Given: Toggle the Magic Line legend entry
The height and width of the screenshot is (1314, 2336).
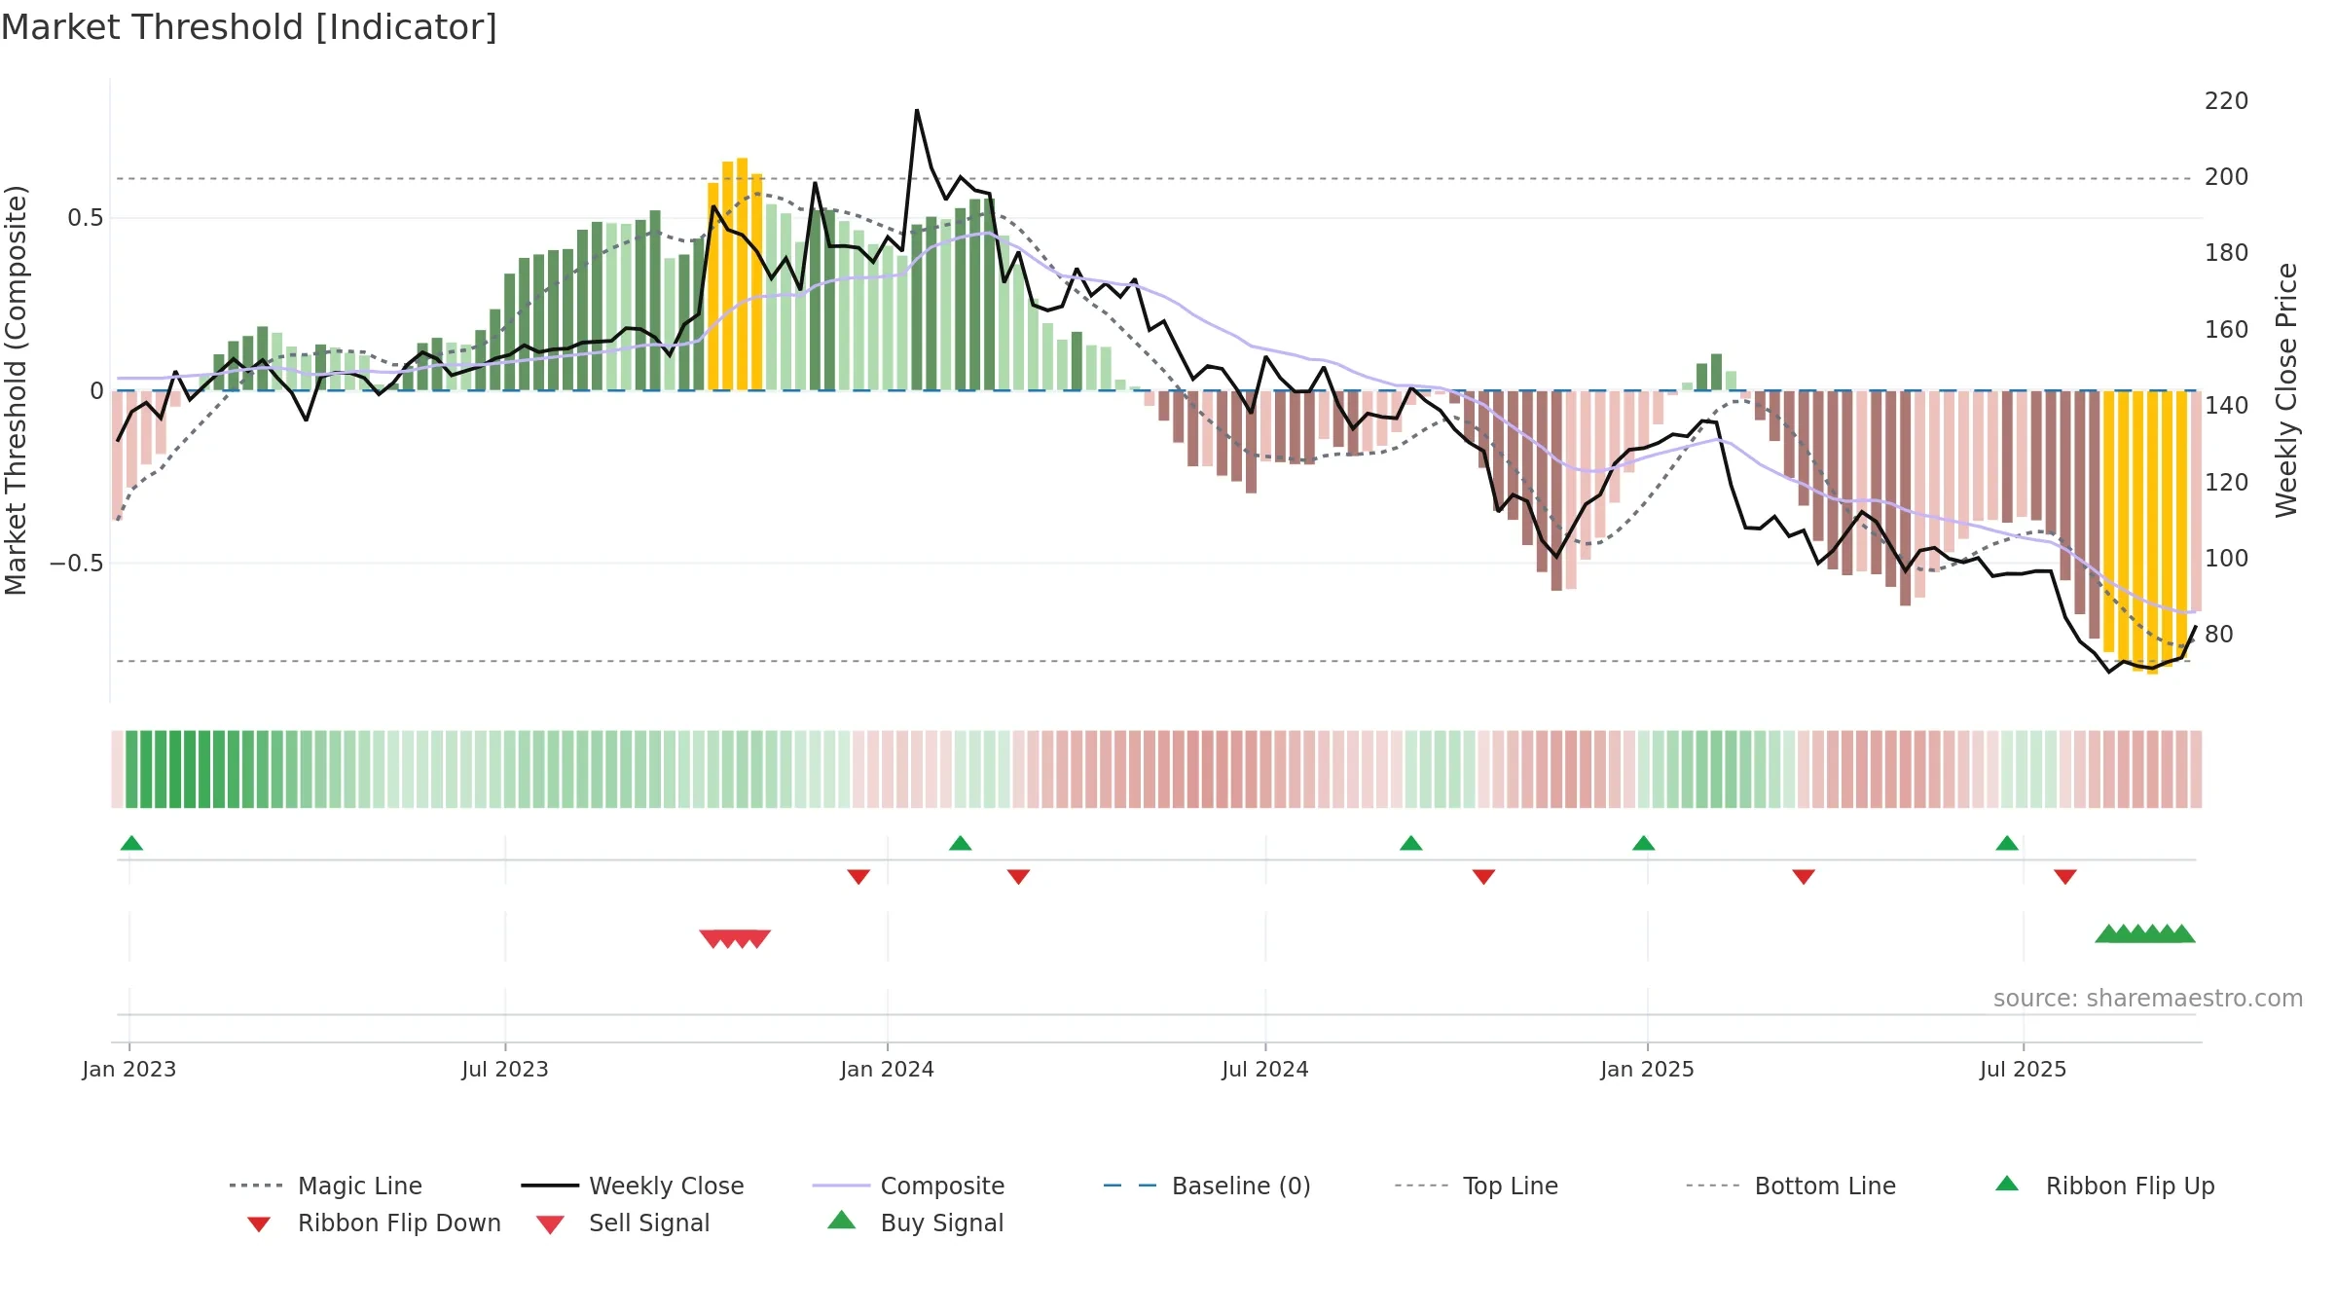Looking at the screenshot, I should pyautogui.click(x=326, y=1186).
